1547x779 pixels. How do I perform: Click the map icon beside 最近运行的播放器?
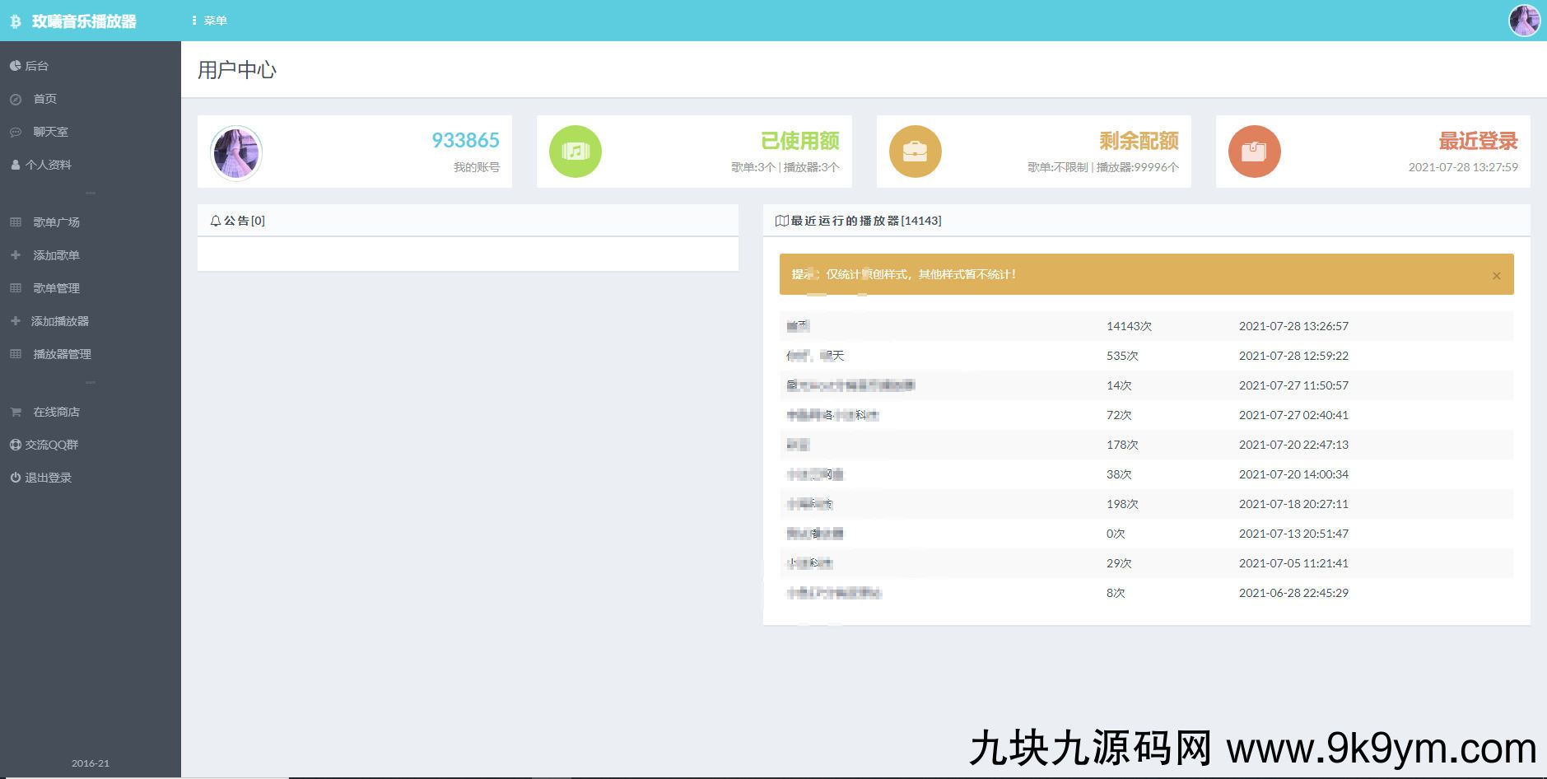tap(781, 221)
